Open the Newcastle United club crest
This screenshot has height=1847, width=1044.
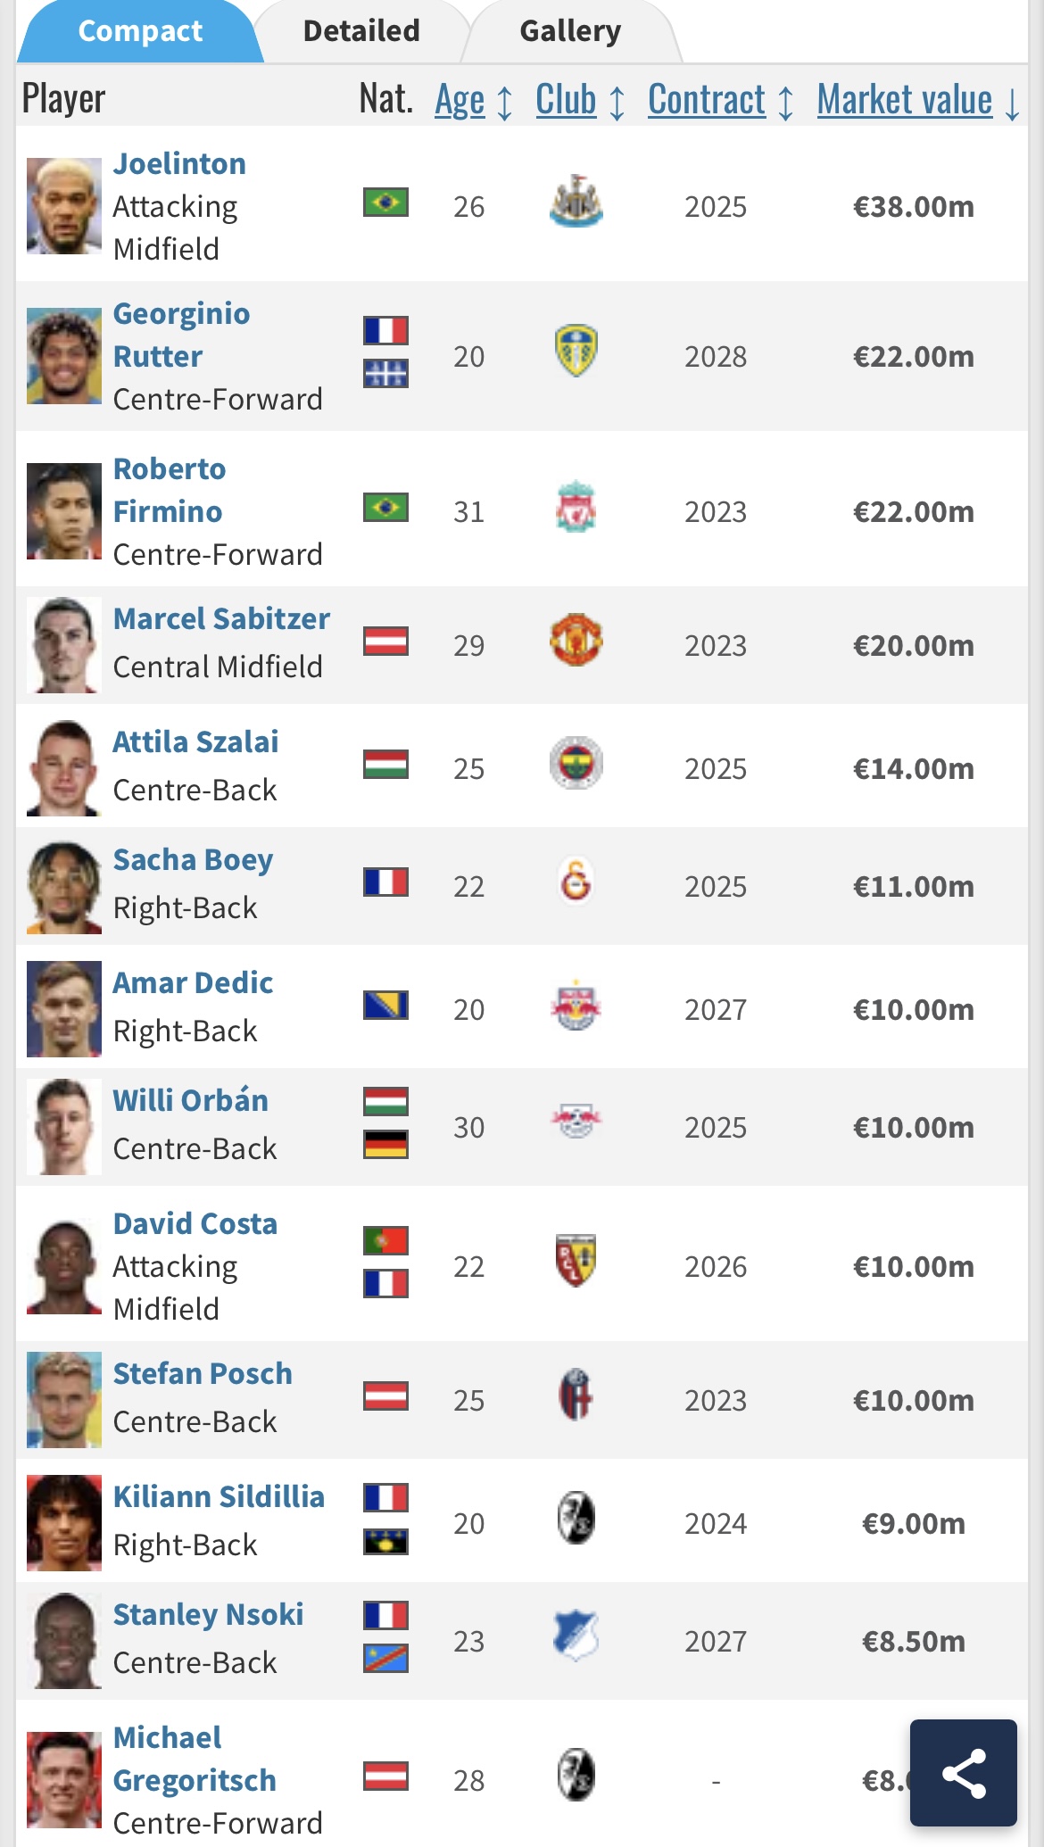576,202
